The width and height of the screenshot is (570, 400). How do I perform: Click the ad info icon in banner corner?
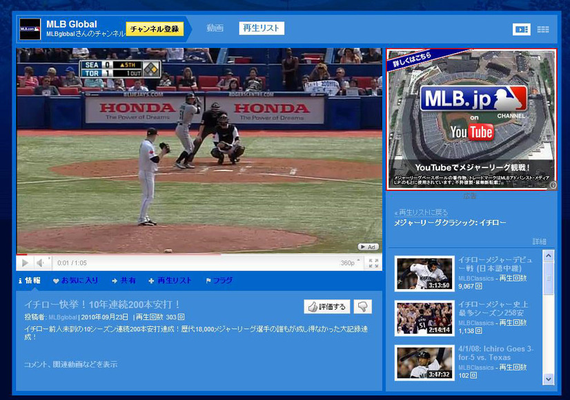[553, 186]
